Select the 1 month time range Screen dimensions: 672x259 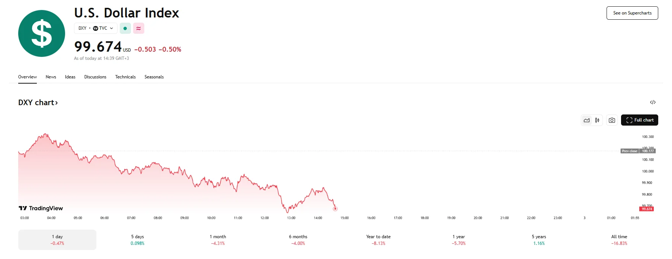(x=218, y=240)
